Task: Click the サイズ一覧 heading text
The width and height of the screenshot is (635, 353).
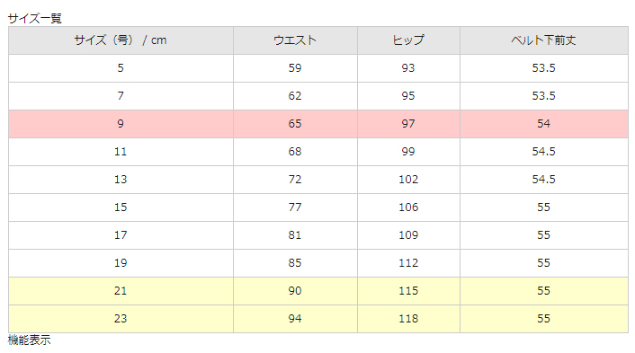Action: (34, 19)
